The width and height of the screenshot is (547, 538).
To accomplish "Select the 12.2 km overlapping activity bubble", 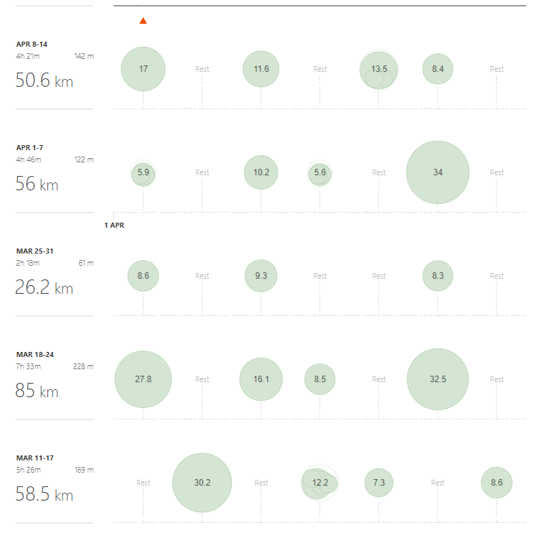I will [x=320, y=483].
